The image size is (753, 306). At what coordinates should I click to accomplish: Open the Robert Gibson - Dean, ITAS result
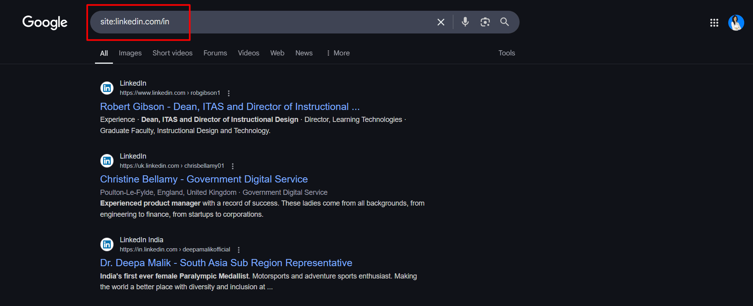(230, 107)
